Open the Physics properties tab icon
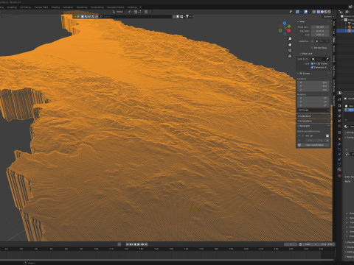This screenshot has height=265, width=354. (339, 154)
